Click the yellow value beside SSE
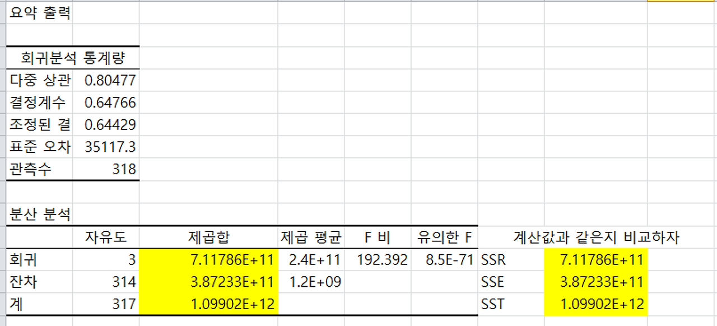The width and height of the screenshot is (717, 326). pyautogui.click(x=595, y=282)
